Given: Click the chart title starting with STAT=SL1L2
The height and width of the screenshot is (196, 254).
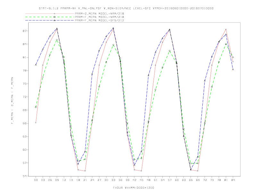Looking at the screenshot, I should [x=126, y=8].
